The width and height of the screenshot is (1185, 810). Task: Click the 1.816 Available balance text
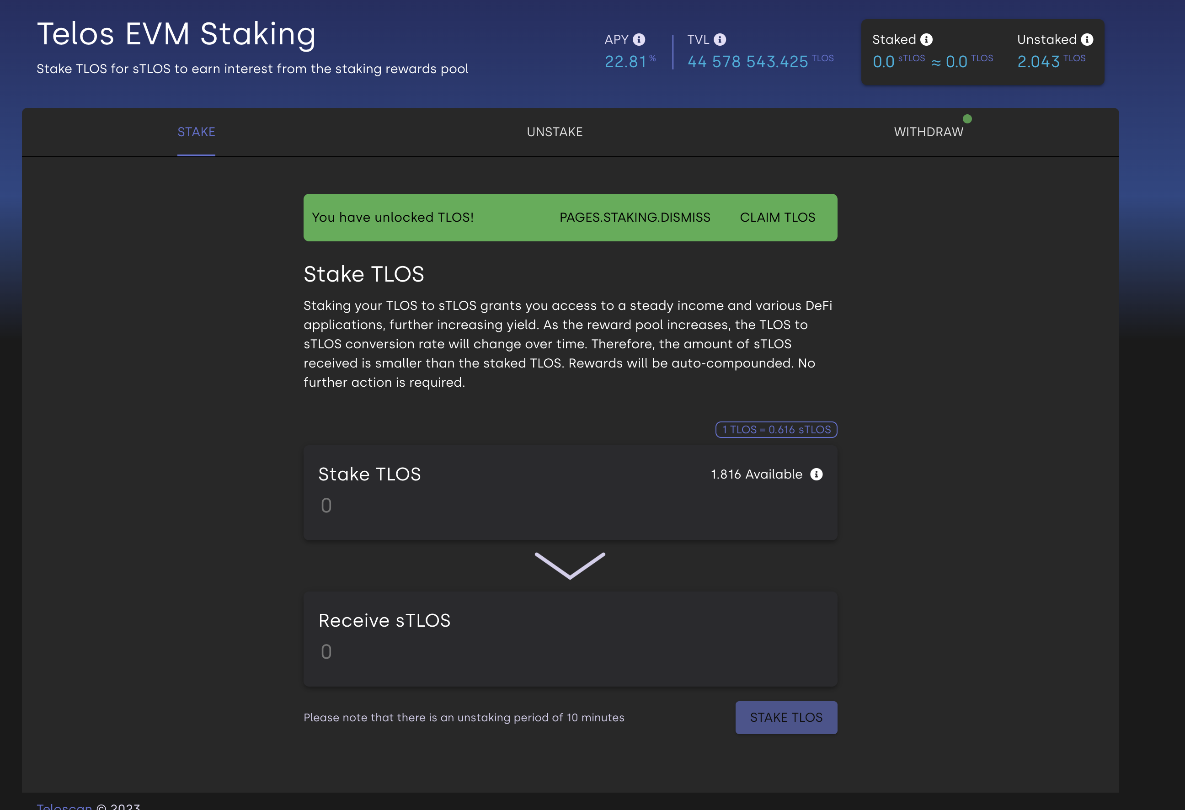[757, 474]
